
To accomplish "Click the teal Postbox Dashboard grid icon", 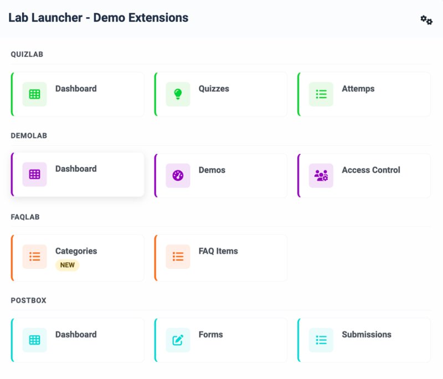I will [x=34, y=340].
